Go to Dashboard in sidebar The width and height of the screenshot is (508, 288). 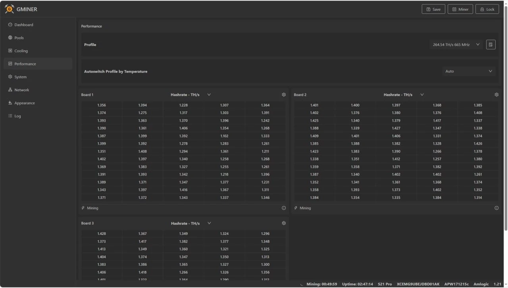tap(24, 25)
